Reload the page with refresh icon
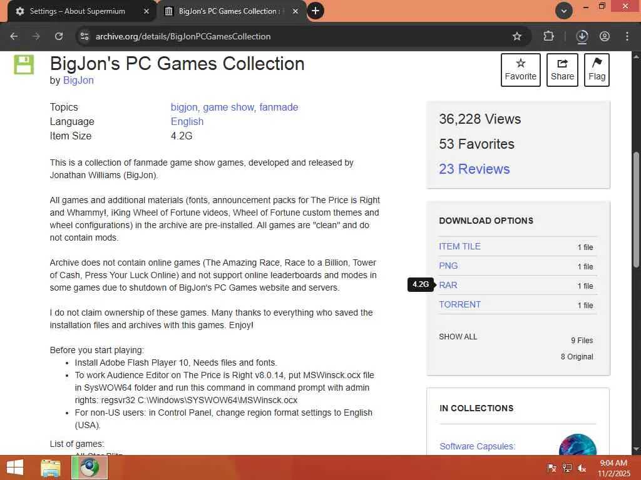The height and width of the screenshot is (480, 641). 59,36
